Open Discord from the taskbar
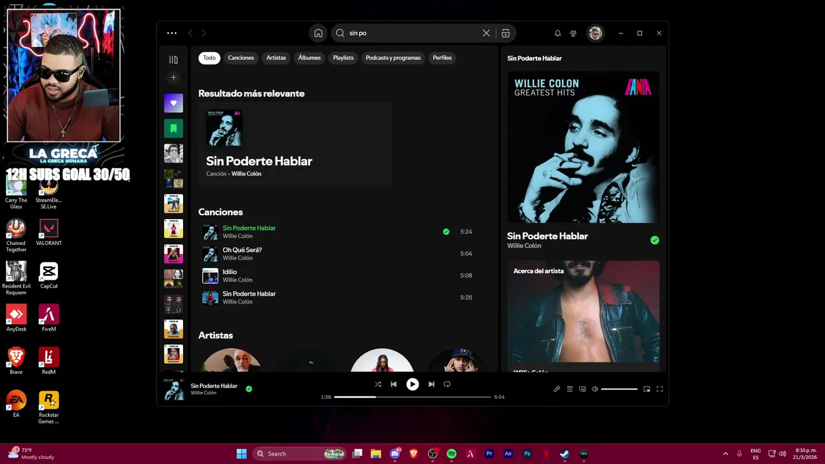Viewport: 825px width, 464px height. [x=395, y=454]
